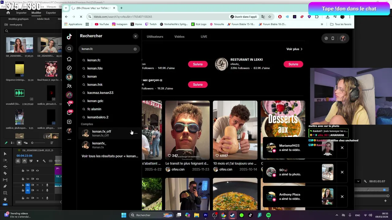Open TikTok sidebar more options dots
The height and width of the screenshot is (220, 392).
pos(69,139)
